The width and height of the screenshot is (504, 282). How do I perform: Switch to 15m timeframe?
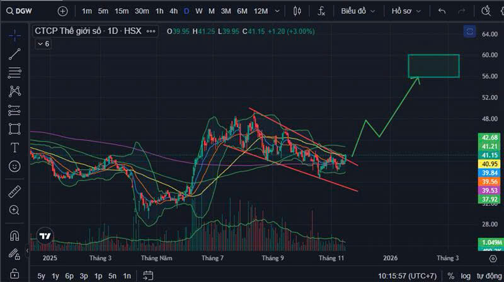[122, 11]
